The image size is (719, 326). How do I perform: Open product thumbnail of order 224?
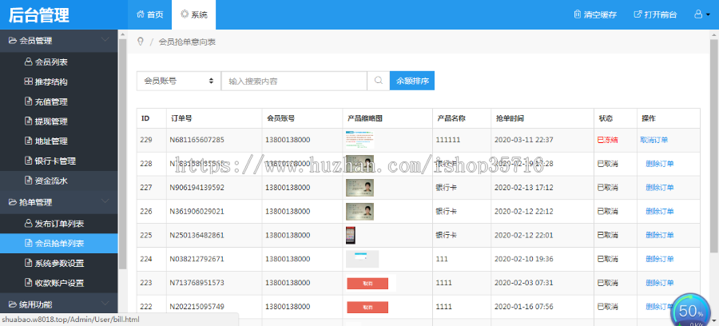pos(362,259)
